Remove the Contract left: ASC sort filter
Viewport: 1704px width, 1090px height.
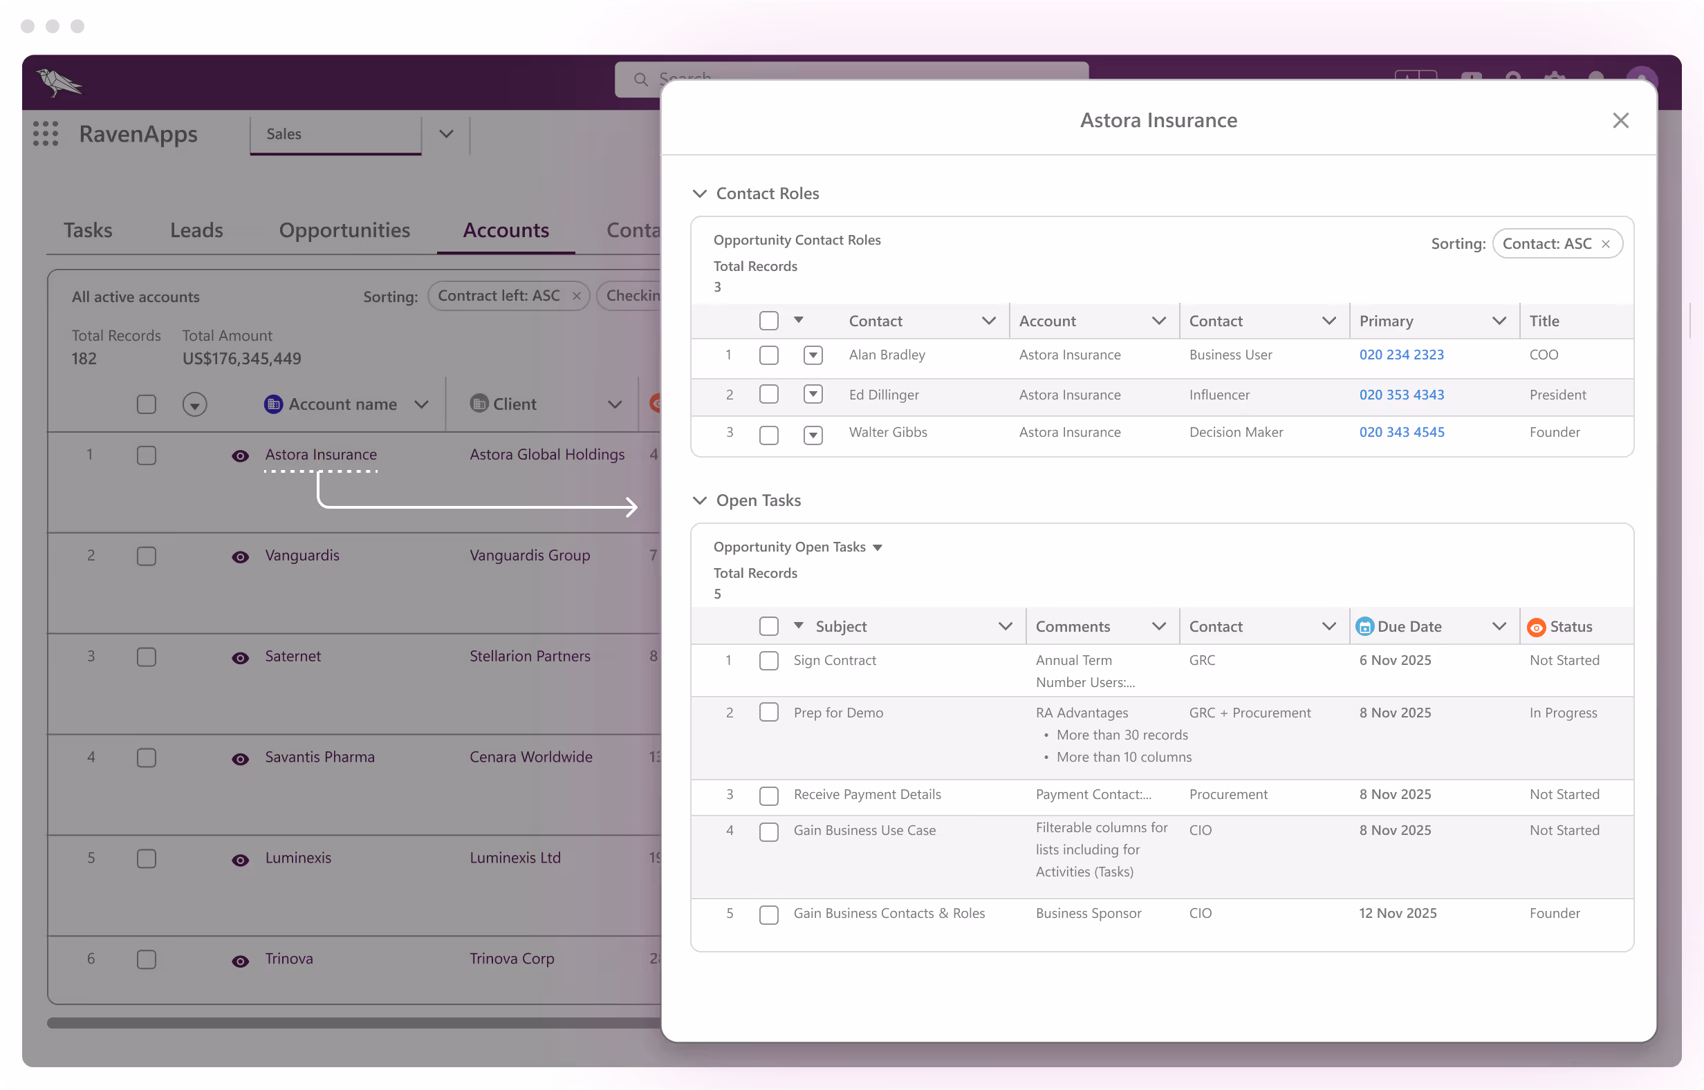(x=576, y=296)
